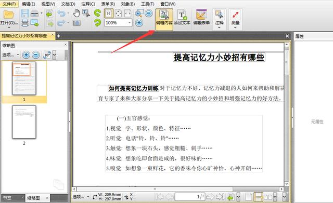Click the document's vertical scrollbar down arrow
Screen dimensions: 333x203
click(x=287, y=184)
